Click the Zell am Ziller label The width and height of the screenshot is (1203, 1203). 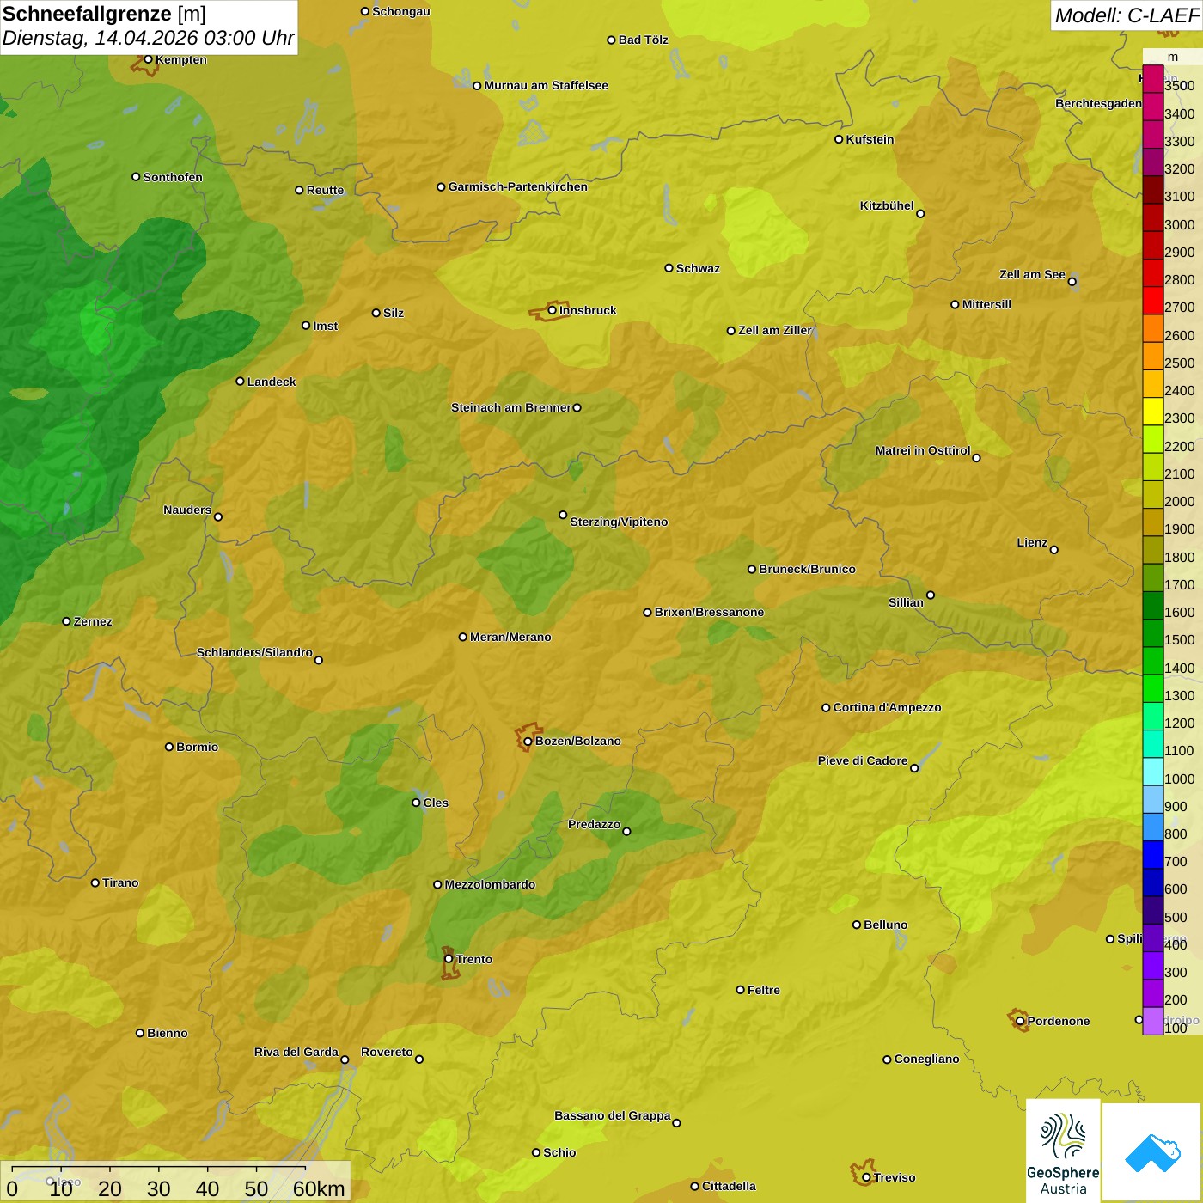coord(775,330)
